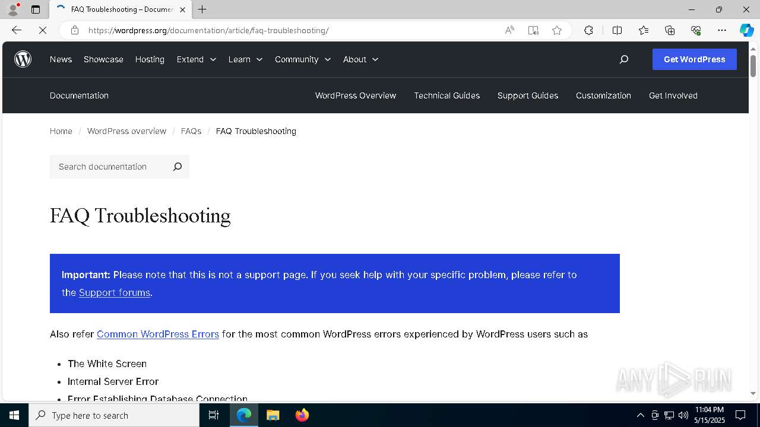The image size is (760, 427).
Task: Click the browser address bar URL
Action: pyautogui.click(x=208, y=30)
